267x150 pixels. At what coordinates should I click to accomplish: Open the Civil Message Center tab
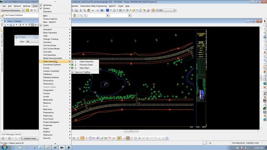[11, 134]
